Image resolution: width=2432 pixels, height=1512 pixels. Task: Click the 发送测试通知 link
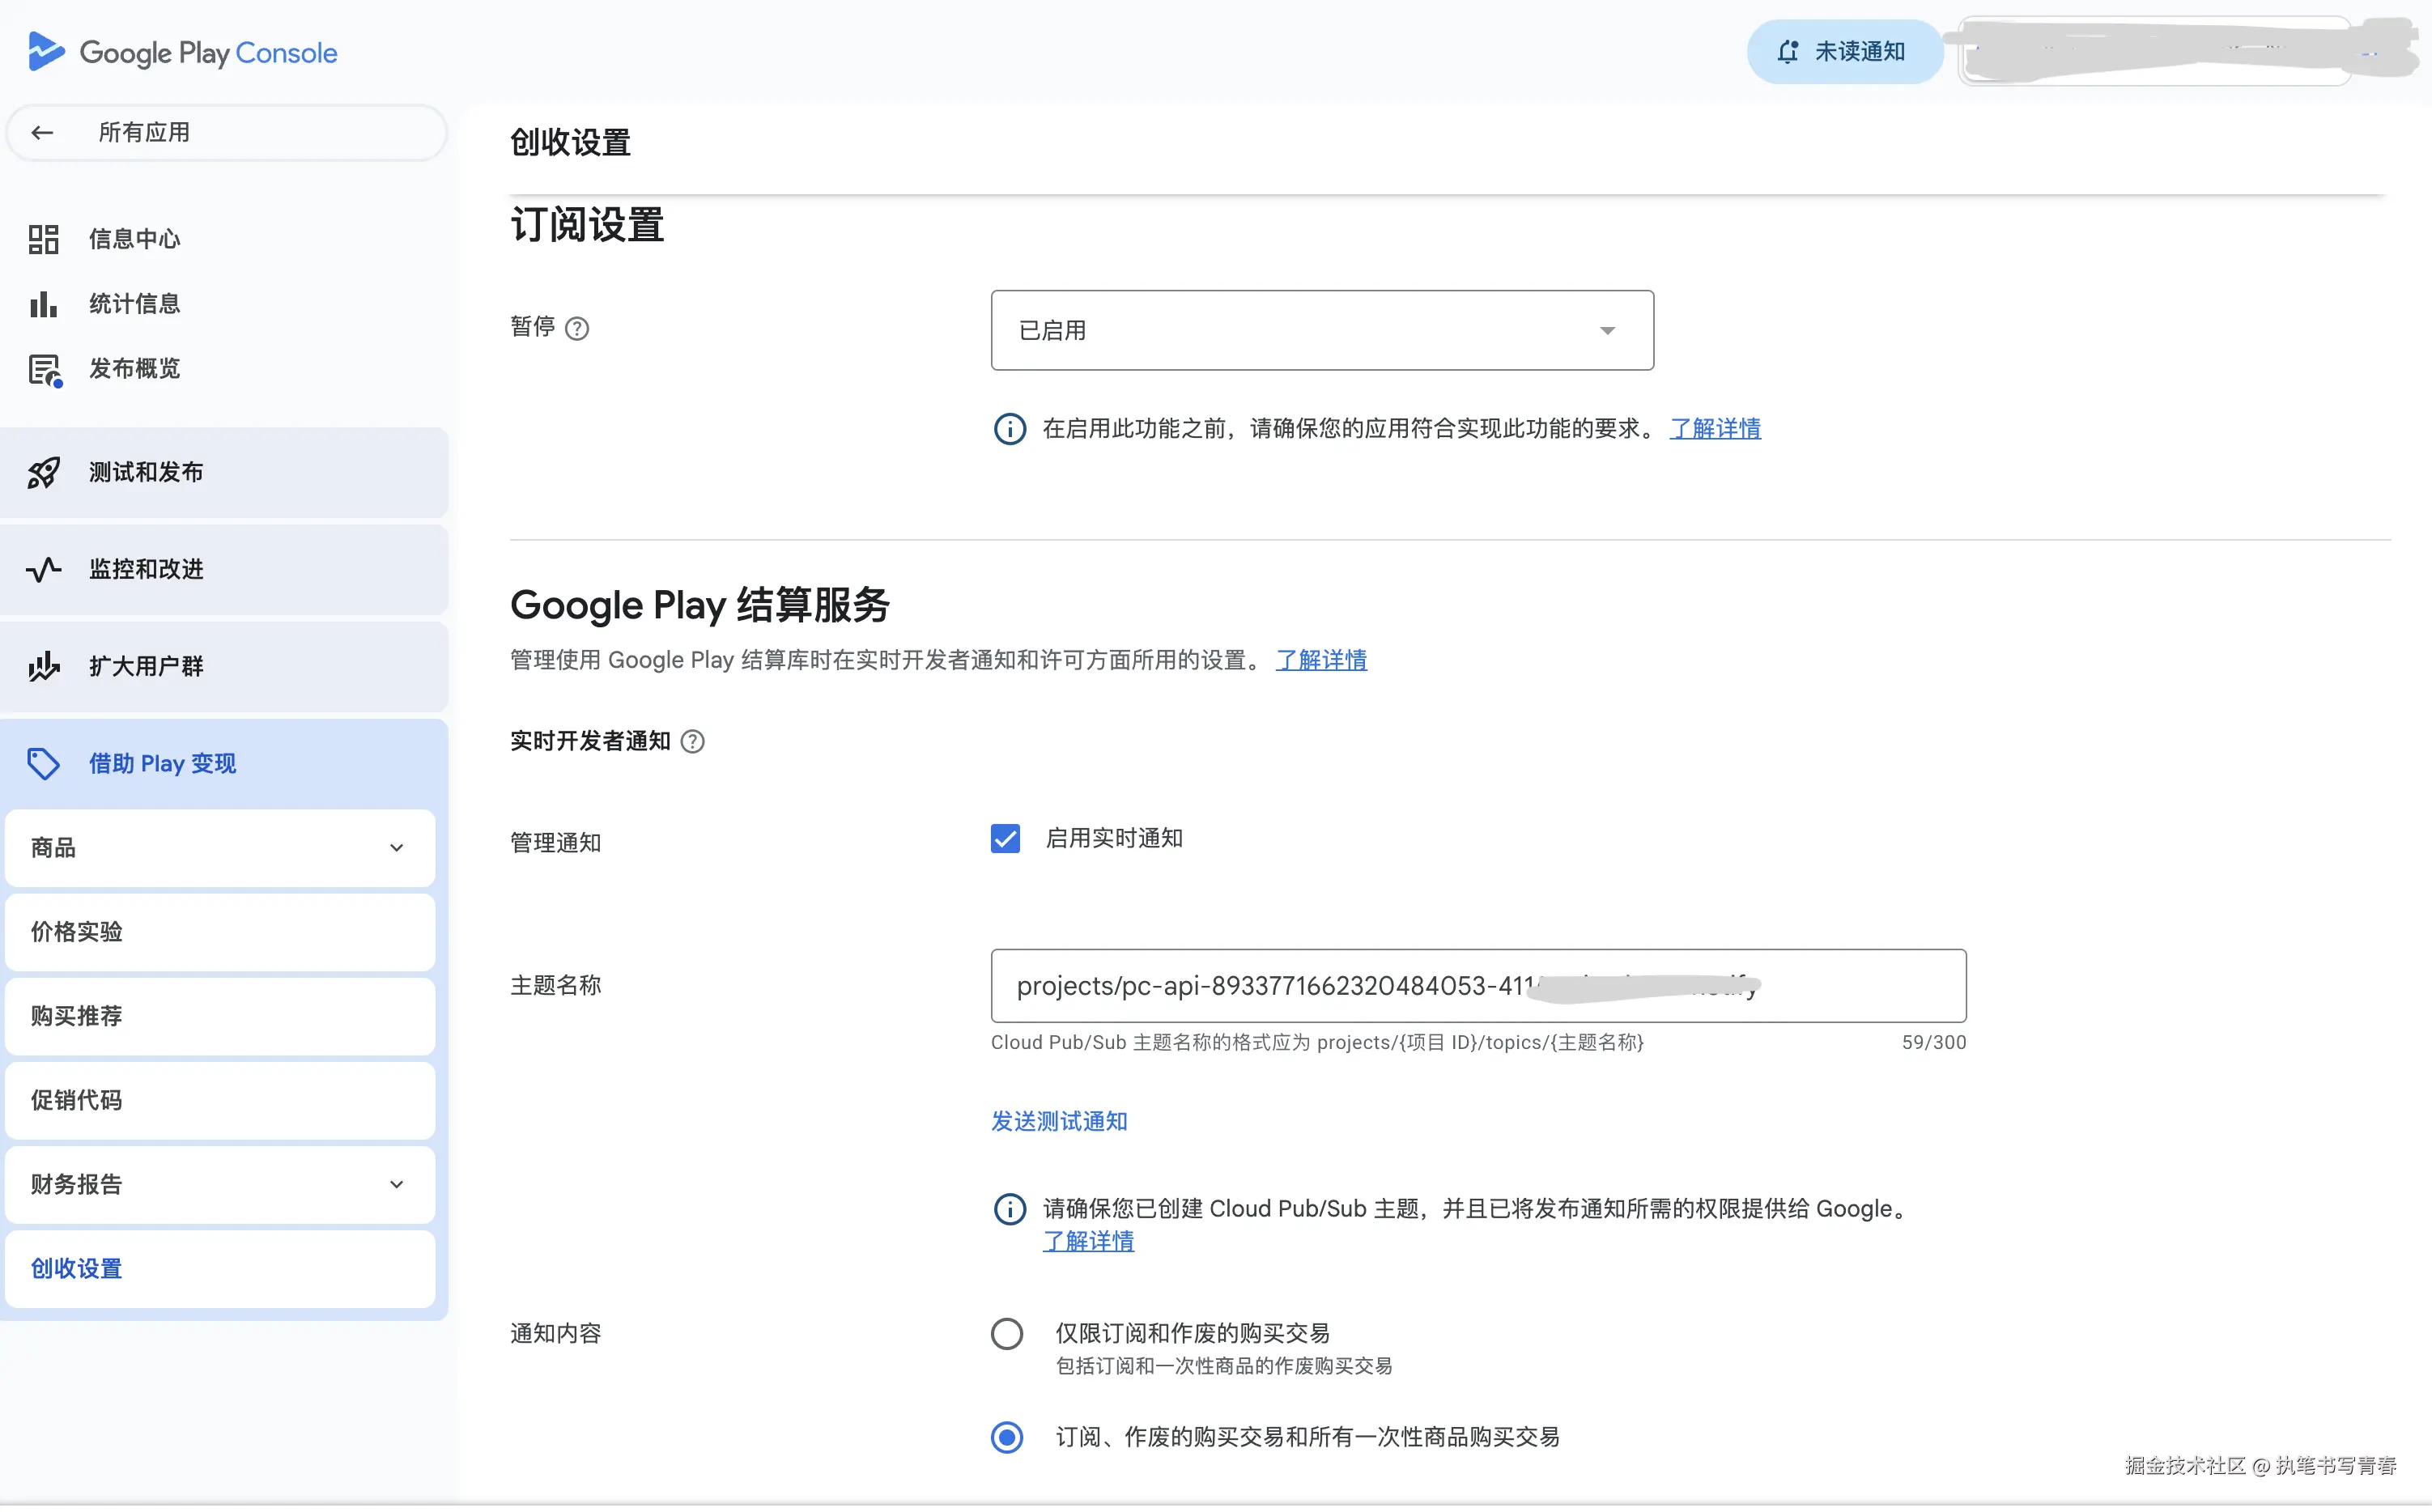(1058, 1121)
